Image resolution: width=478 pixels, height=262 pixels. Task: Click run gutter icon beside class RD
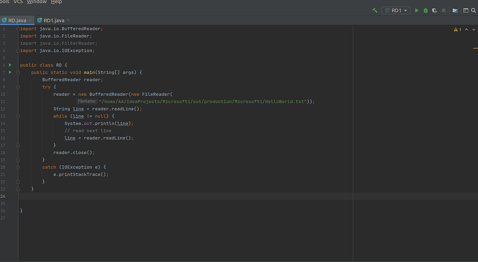tap(10, 65)
